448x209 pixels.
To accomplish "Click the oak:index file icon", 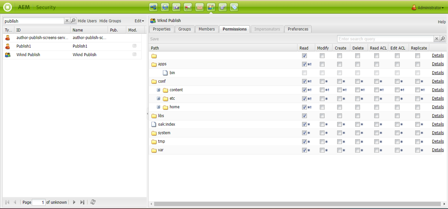I will pos(154,124).
